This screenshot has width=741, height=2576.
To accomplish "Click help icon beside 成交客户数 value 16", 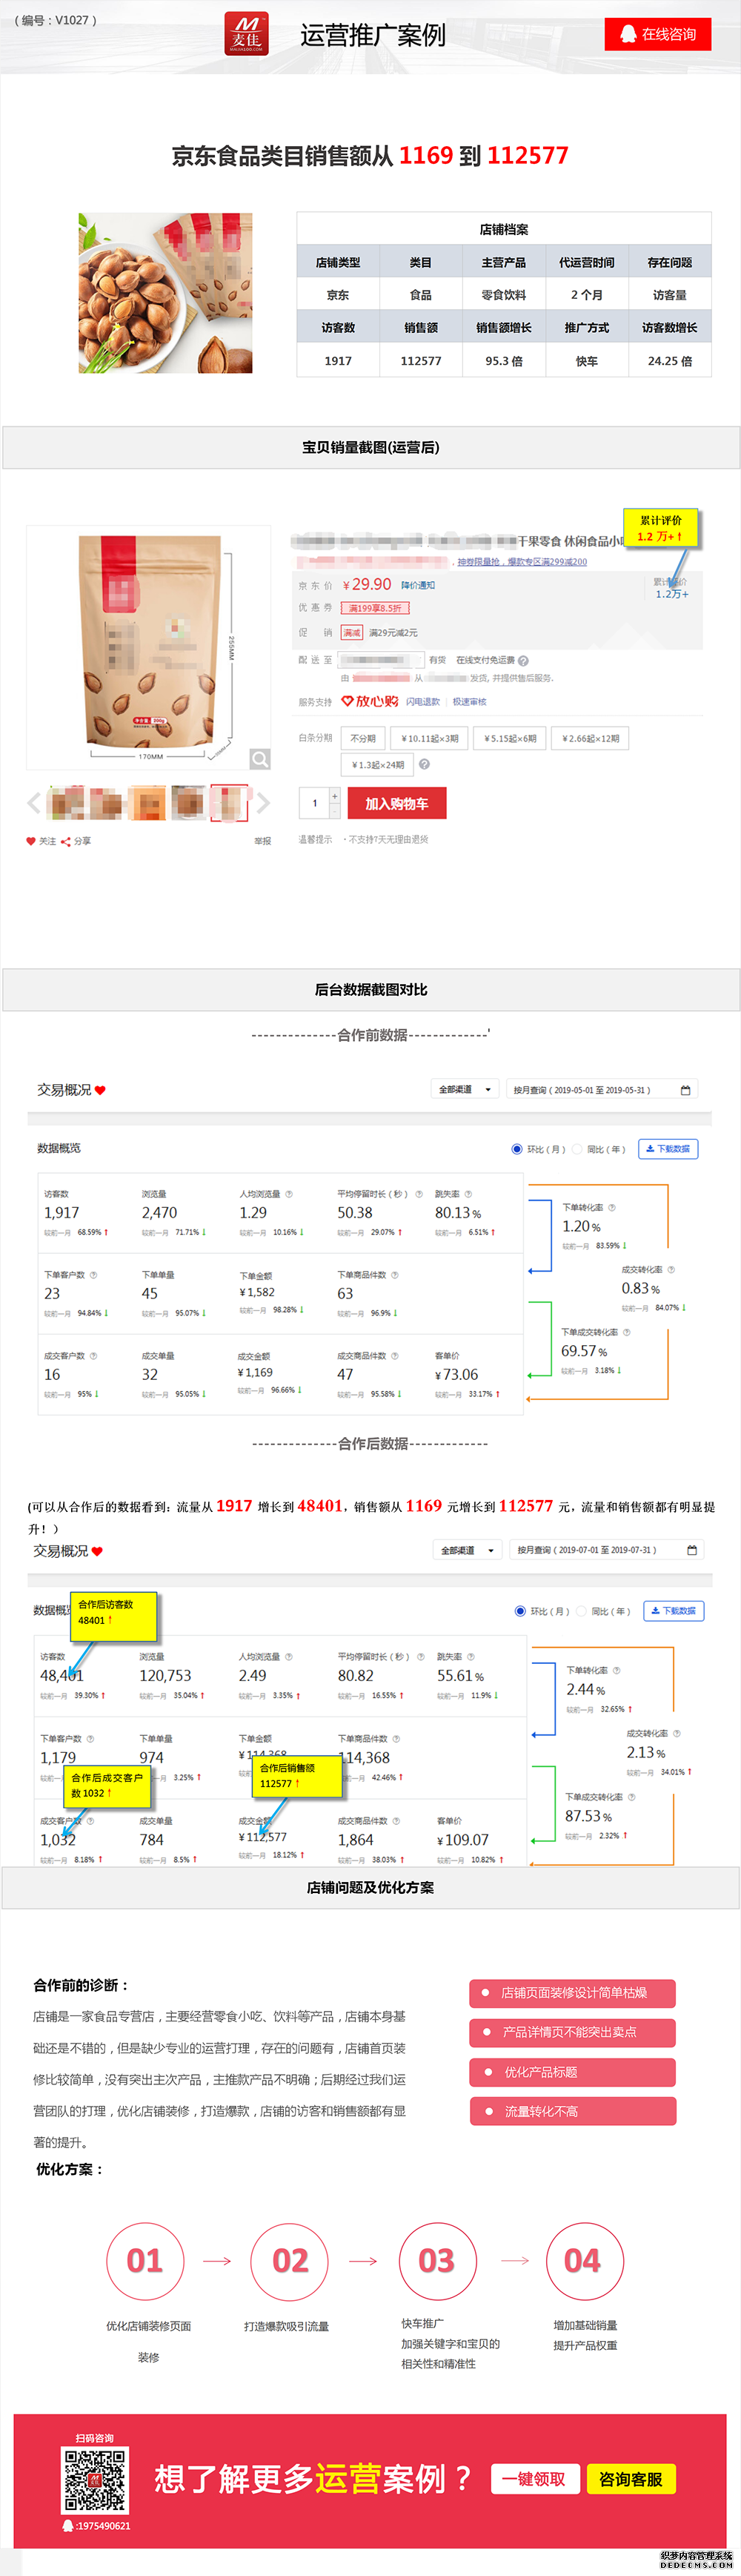I will point(94,1356).
